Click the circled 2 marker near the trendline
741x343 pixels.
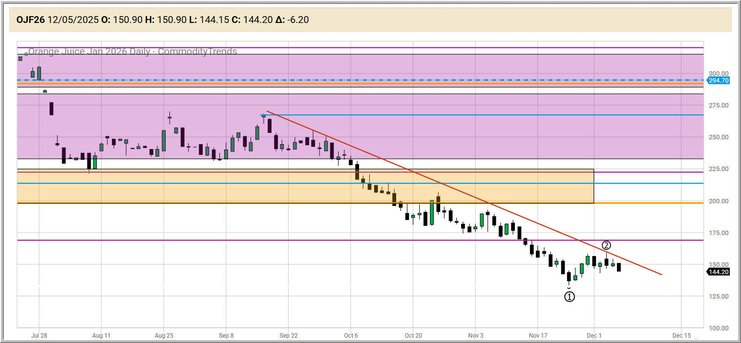click(606, 245)
